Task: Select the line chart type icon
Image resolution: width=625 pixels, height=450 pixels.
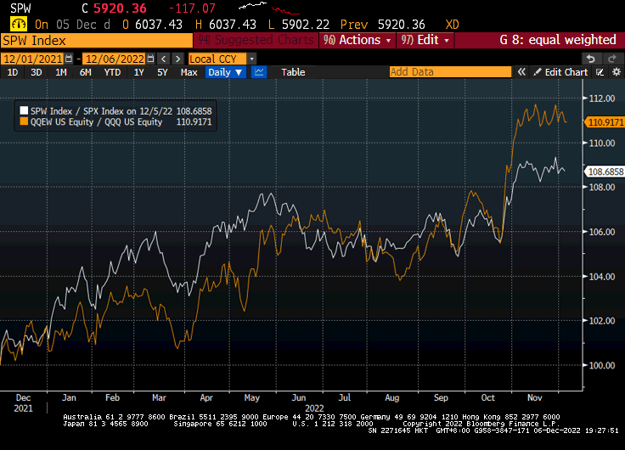Action: (259, 72)
